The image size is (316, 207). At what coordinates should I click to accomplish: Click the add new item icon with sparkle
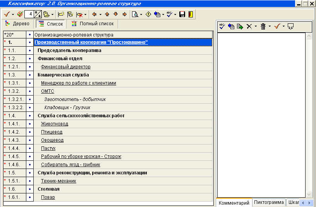[61, 14]
